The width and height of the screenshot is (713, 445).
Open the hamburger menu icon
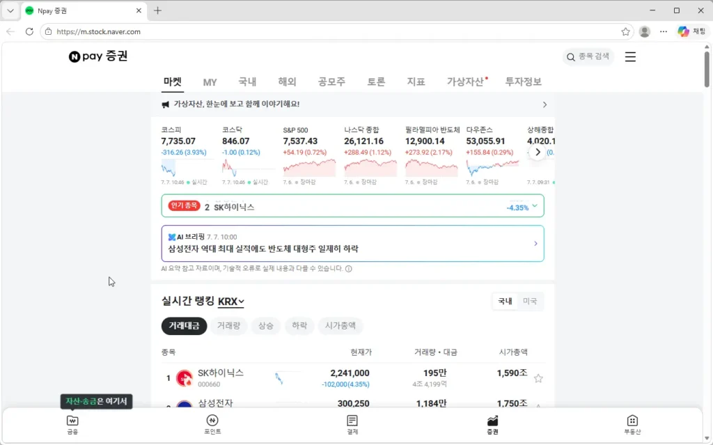pyautogui.click(x=629, y=57)
